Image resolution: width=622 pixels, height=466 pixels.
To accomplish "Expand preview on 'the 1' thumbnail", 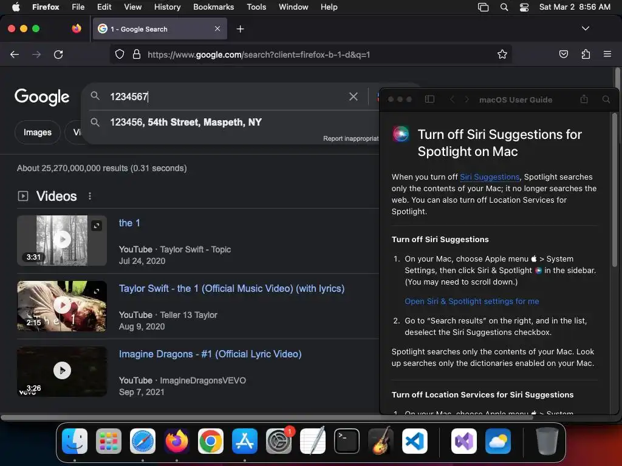I will pyautogui.click(x=97, y=226).
